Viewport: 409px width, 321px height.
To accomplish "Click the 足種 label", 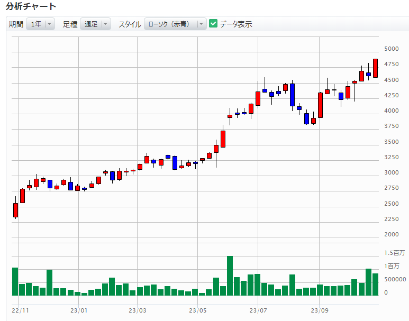I will click(x=70, y=24).
